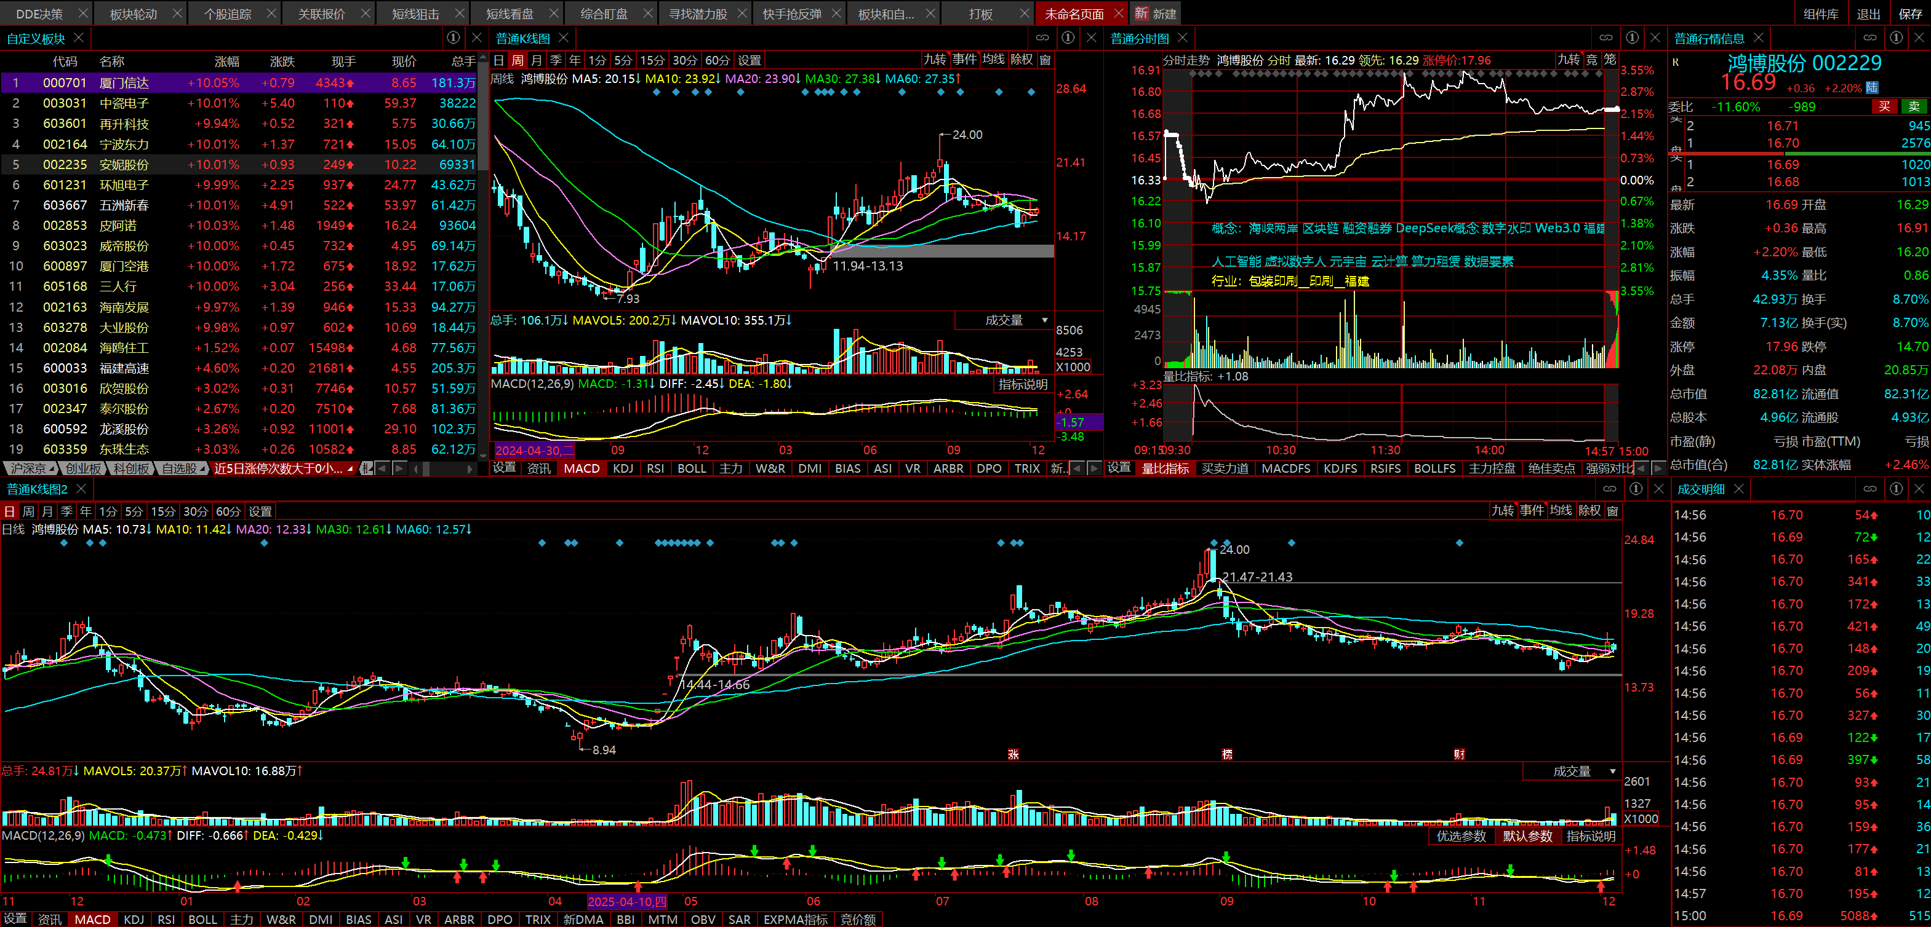The image size is (1931, 927).
Task: Click link icon in 普通K线图 panel header
Action: click(1042, 37)
